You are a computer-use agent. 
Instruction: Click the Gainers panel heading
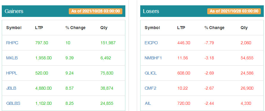pyautogui.click(x=14, y=11)
